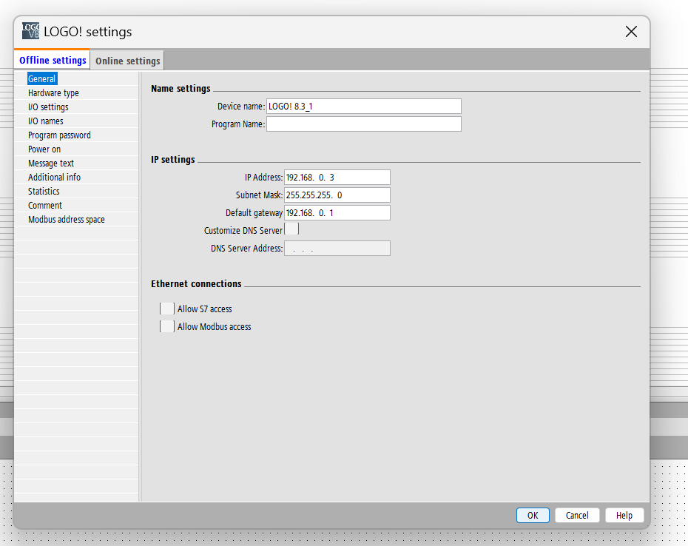Click the Subnet Mask field
Screen dimensions: 688x546
pyautogui.click(x=337, y=195)
